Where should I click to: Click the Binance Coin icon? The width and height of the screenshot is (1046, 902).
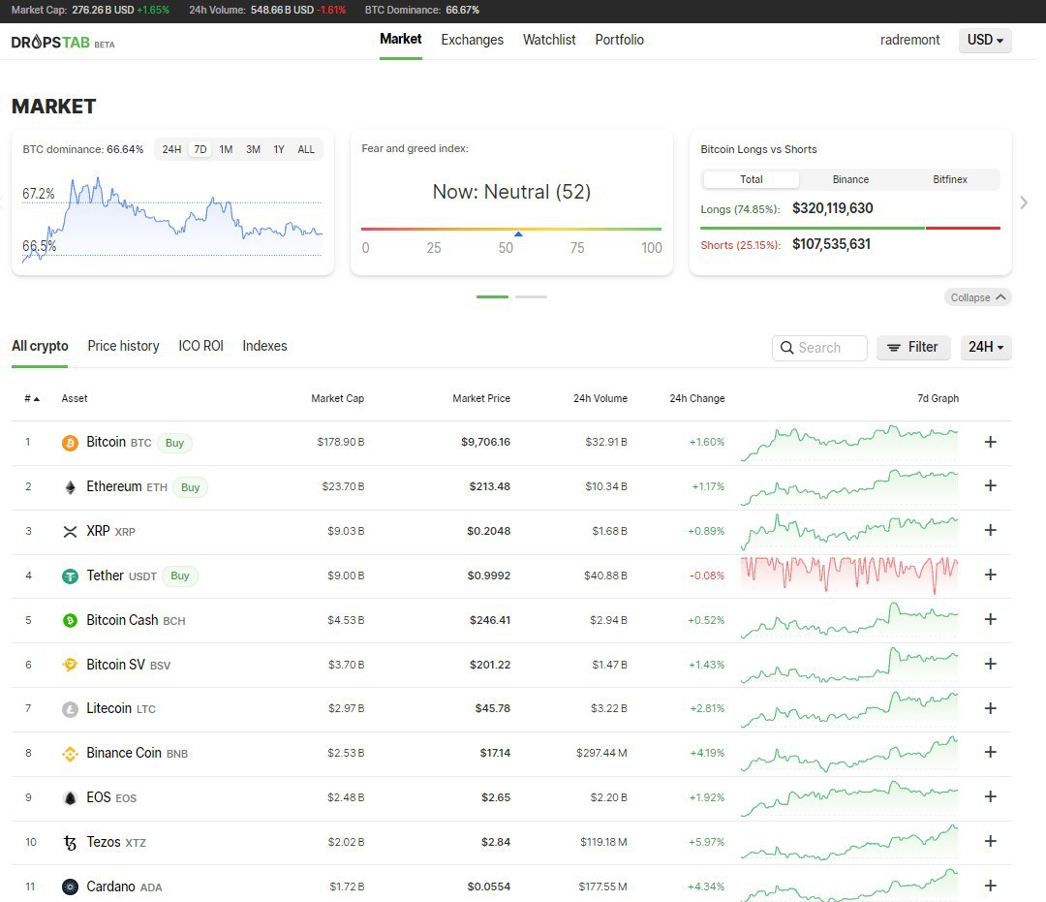click(x=70, y=753)
